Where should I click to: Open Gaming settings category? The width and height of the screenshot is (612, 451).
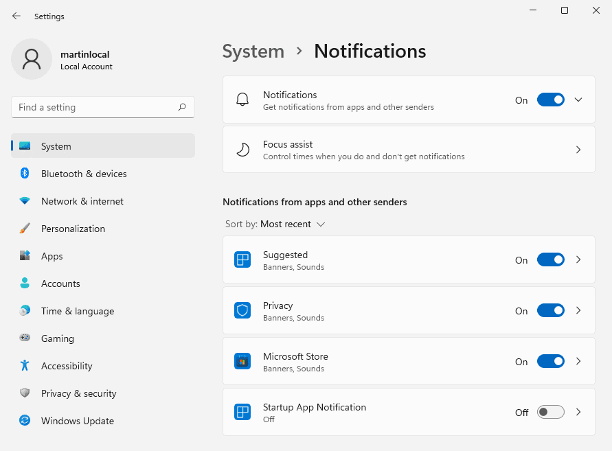point(103,338)
